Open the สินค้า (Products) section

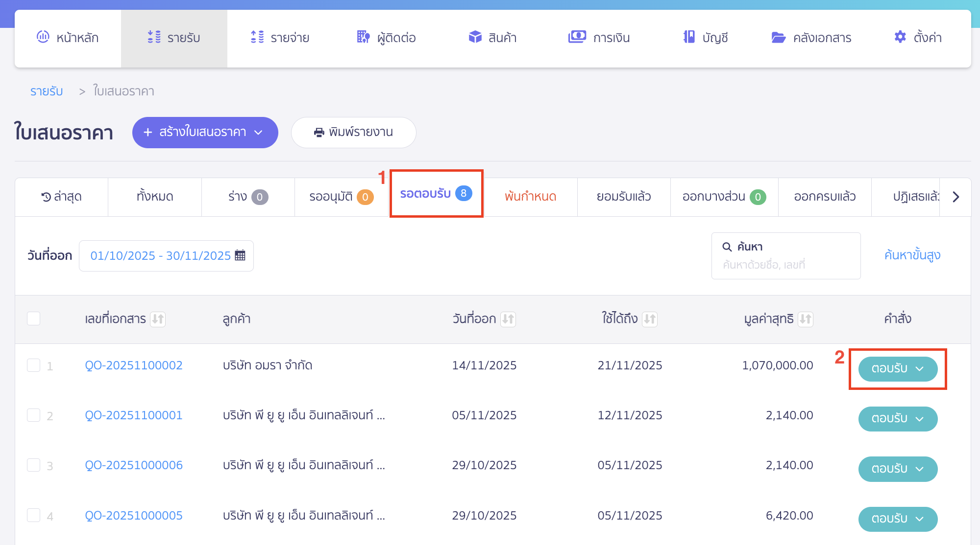point(492,37)
